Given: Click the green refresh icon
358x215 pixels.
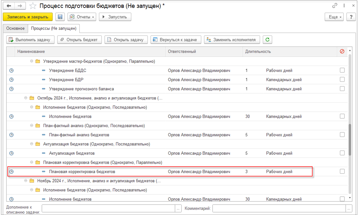Looking at the screenshot, I should pos(268,40).
